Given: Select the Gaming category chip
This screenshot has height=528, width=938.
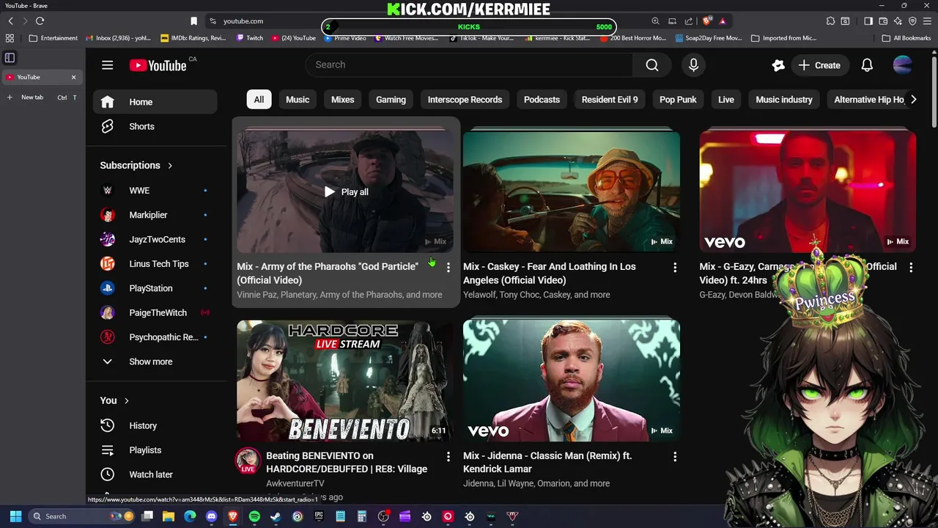Looking at the screenshot, I should pos(391,100).
